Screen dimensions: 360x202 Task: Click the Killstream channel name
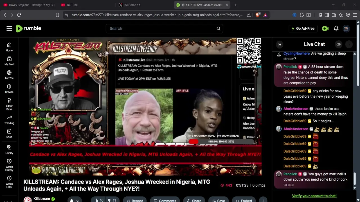[x=42, y=199]
